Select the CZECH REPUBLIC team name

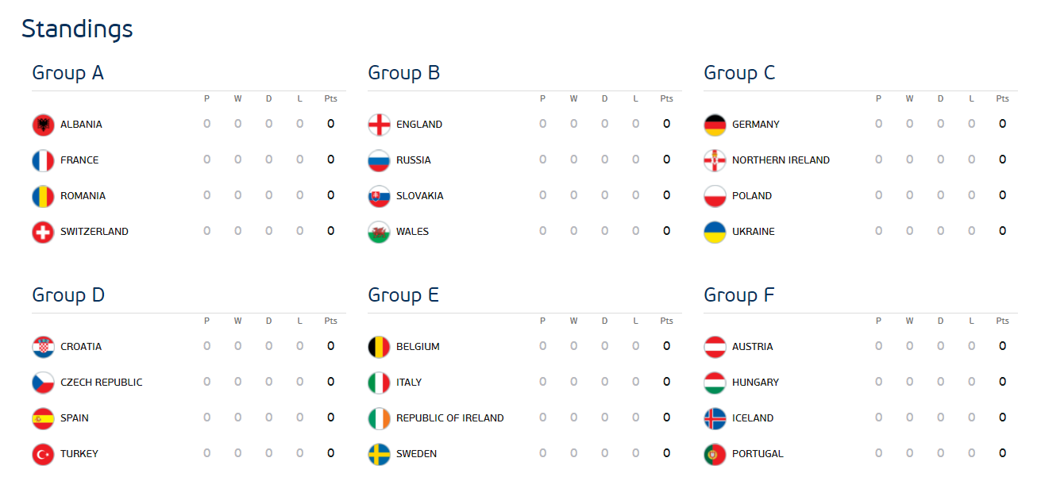pyautogui.click(x=101, y=383)
